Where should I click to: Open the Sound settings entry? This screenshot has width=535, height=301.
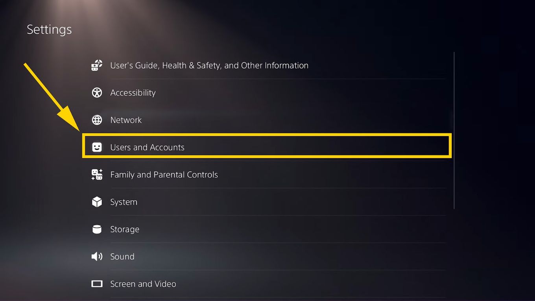point(122,256)
